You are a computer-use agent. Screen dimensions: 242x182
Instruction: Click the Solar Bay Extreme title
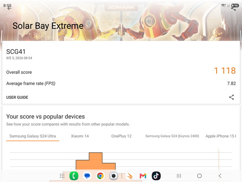pos(48,26)
